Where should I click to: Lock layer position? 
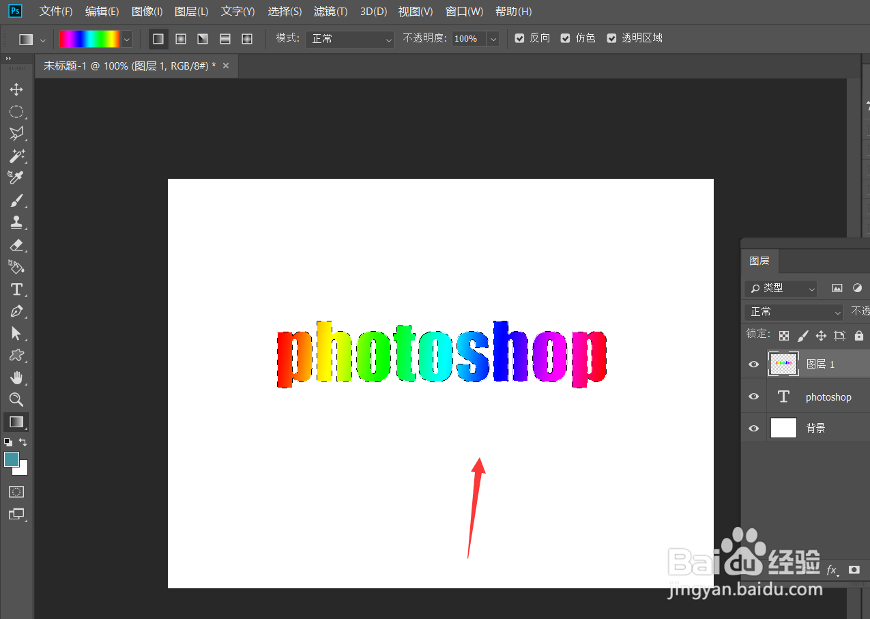tap(822, 336)
